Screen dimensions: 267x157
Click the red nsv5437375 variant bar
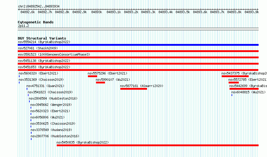tap(235, 76)
